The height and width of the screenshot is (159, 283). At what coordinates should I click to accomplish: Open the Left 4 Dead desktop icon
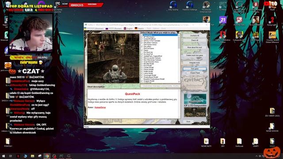[x=256, y=36]
